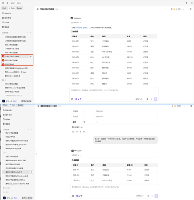Click pin icon on selected upper task row

pyautogui.click(x=31, y=56)
